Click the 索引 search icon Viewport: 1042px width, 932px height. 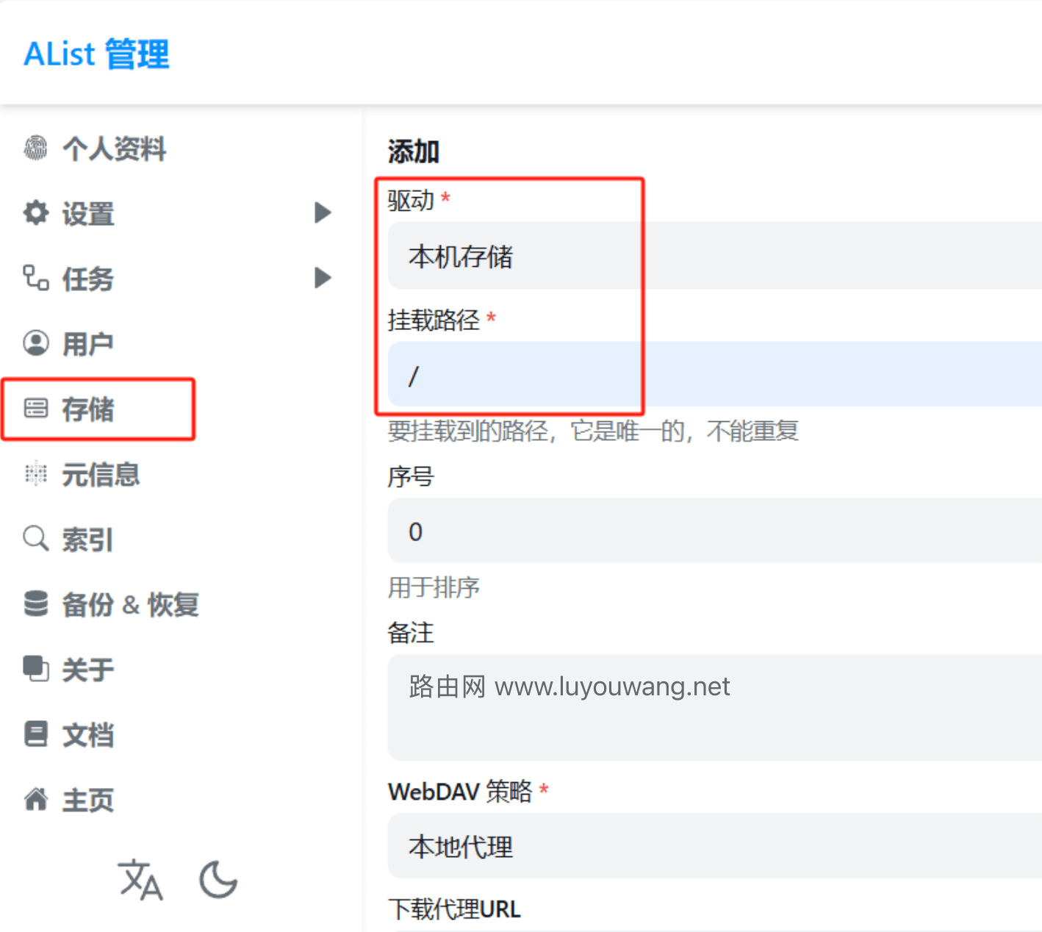click(36, 539)
